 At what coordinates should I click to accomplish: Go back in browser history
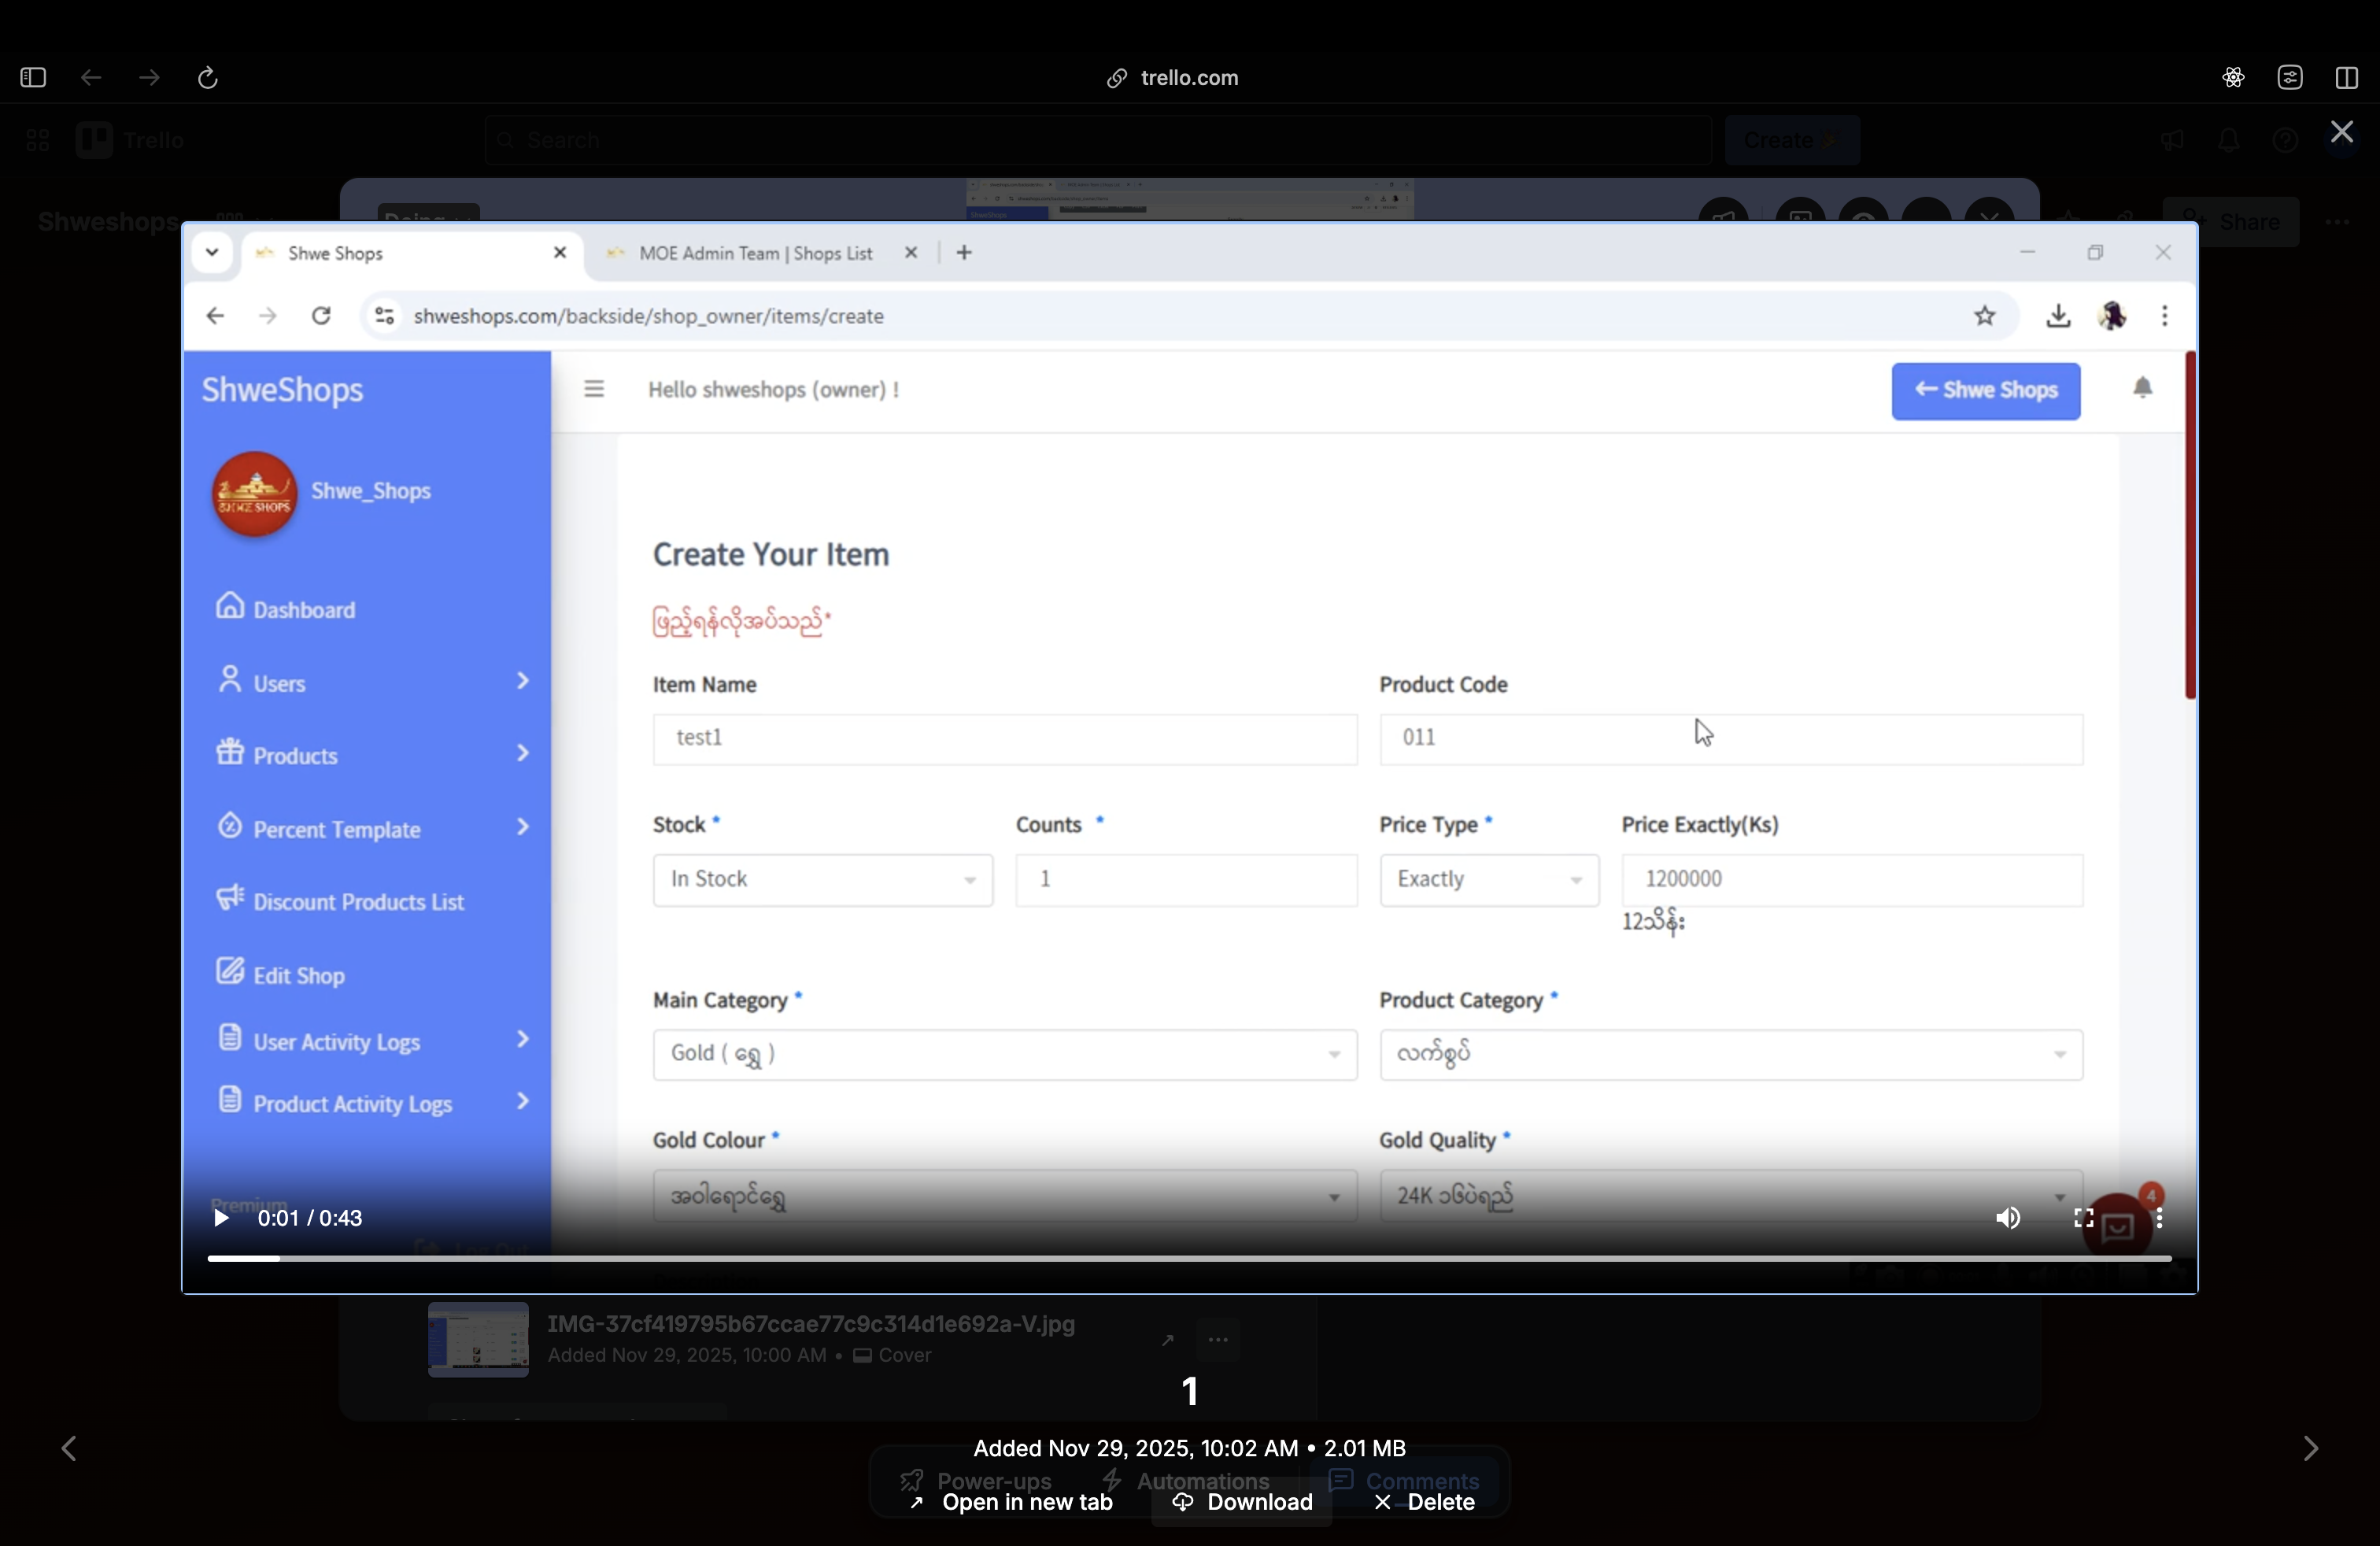[x=91, y=78]
